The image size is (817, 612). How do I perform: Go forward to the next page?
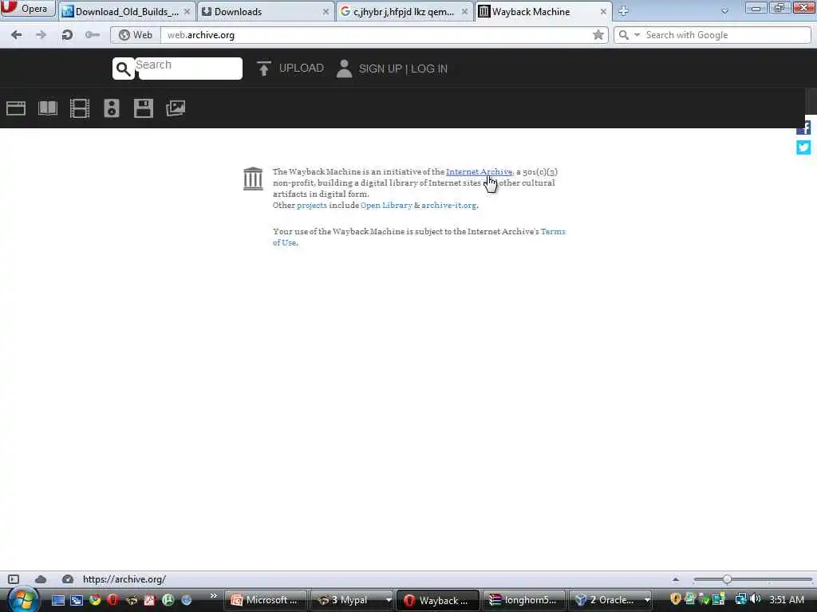pyautogui.click(x=41, y=35)
